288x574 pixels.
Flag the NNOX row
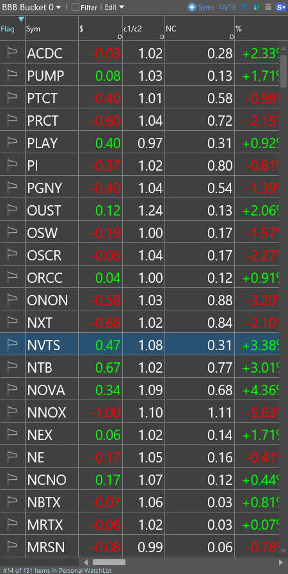(x=12, y=412)
